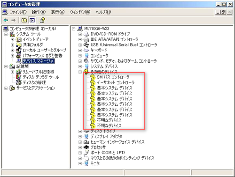Click the 共有フォルダ folder icon
This screenshot has height=177, width=235.
click(19, 45)
